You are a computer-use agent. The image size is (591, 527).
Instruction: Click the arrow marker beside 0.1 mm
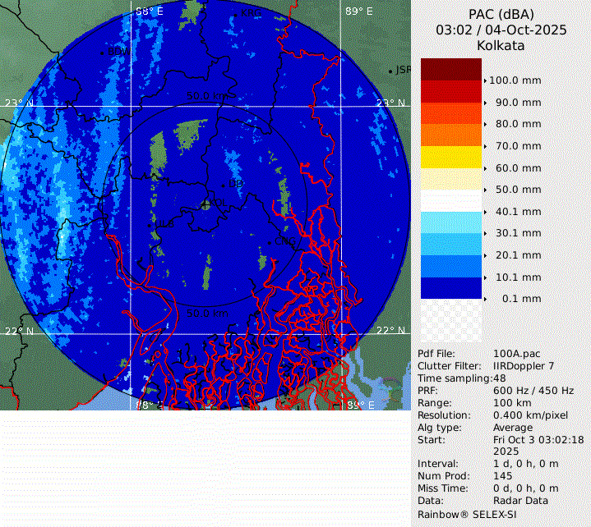486,299
